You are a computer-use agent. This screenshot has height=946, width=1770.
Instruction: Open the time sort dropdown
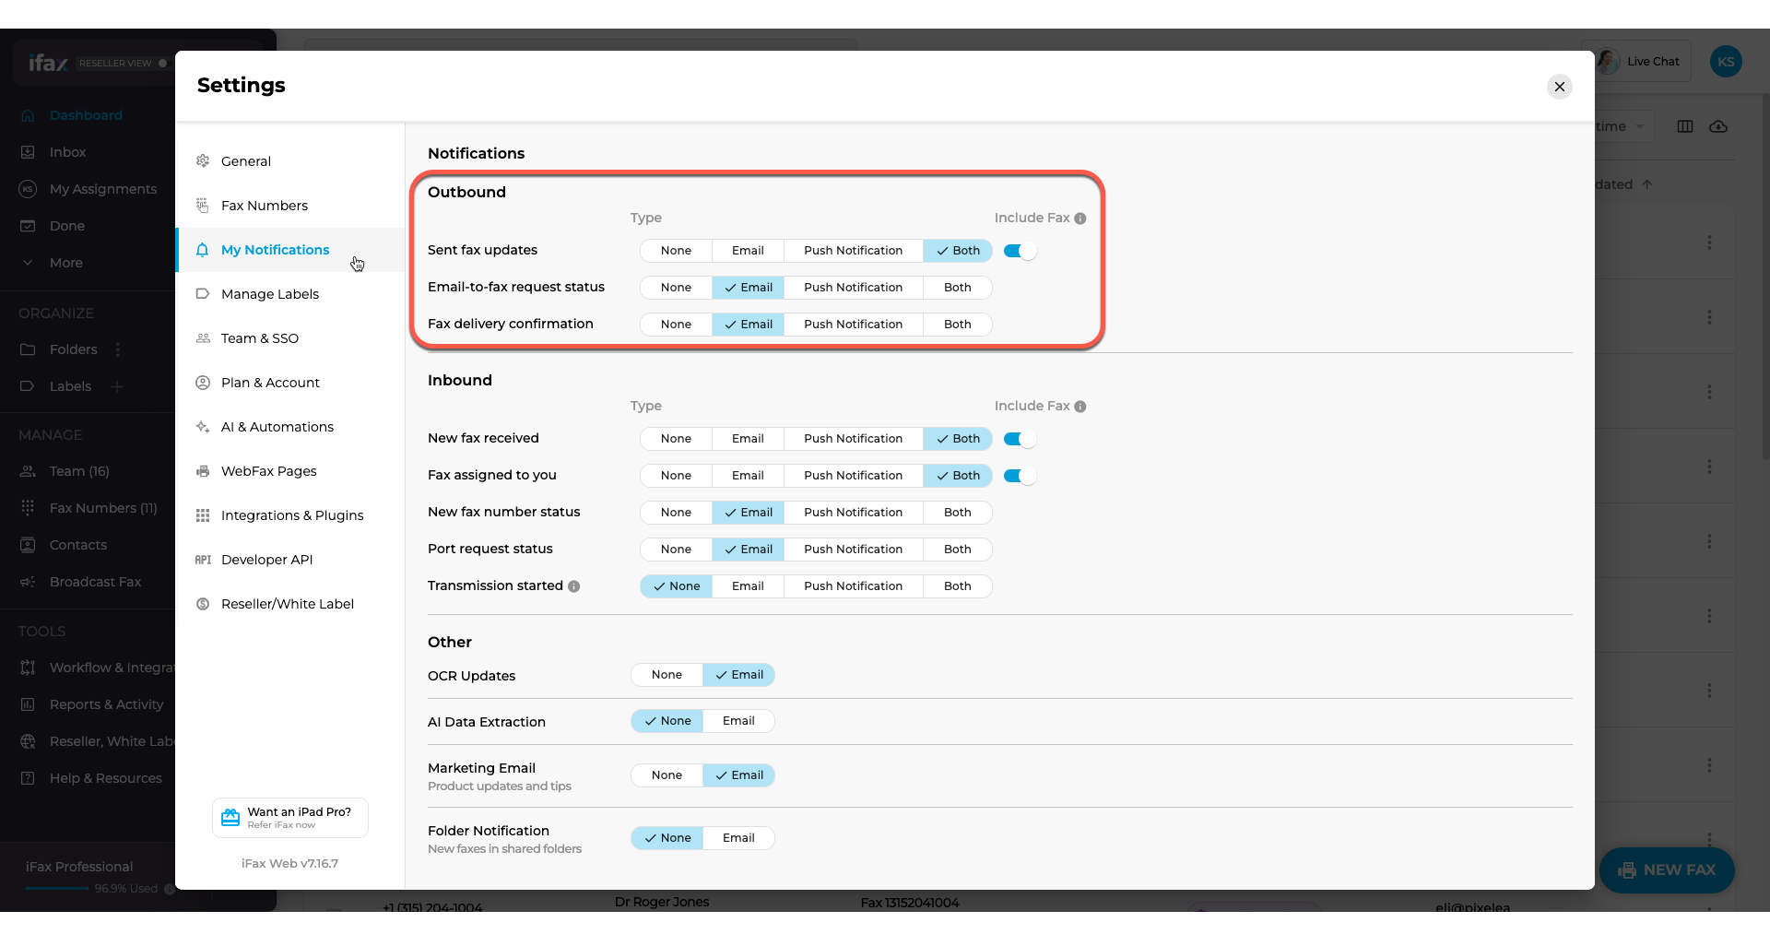pos(1618,126)
